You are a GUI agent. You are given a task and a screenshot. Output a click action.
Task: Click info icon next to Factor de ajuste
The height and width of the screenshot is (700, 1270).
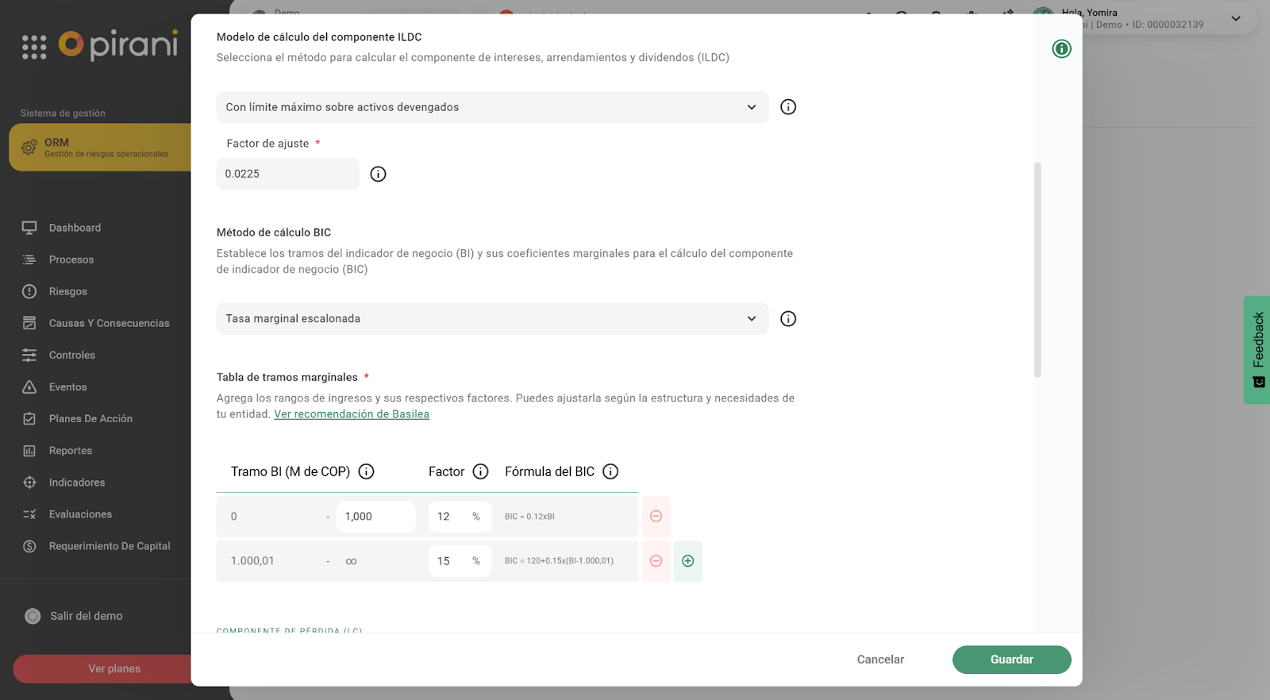pos(378,174)
